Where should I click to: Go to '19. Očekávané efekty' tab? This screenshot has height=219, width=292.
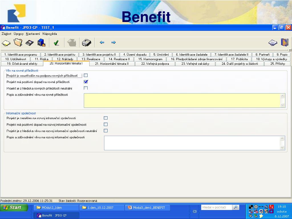(x=22, y=64)
